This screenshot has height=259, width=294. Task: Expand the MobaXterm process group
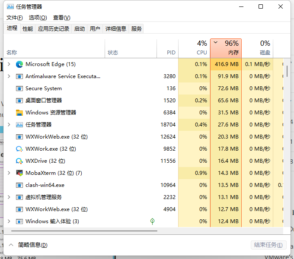tap(9, 173)
